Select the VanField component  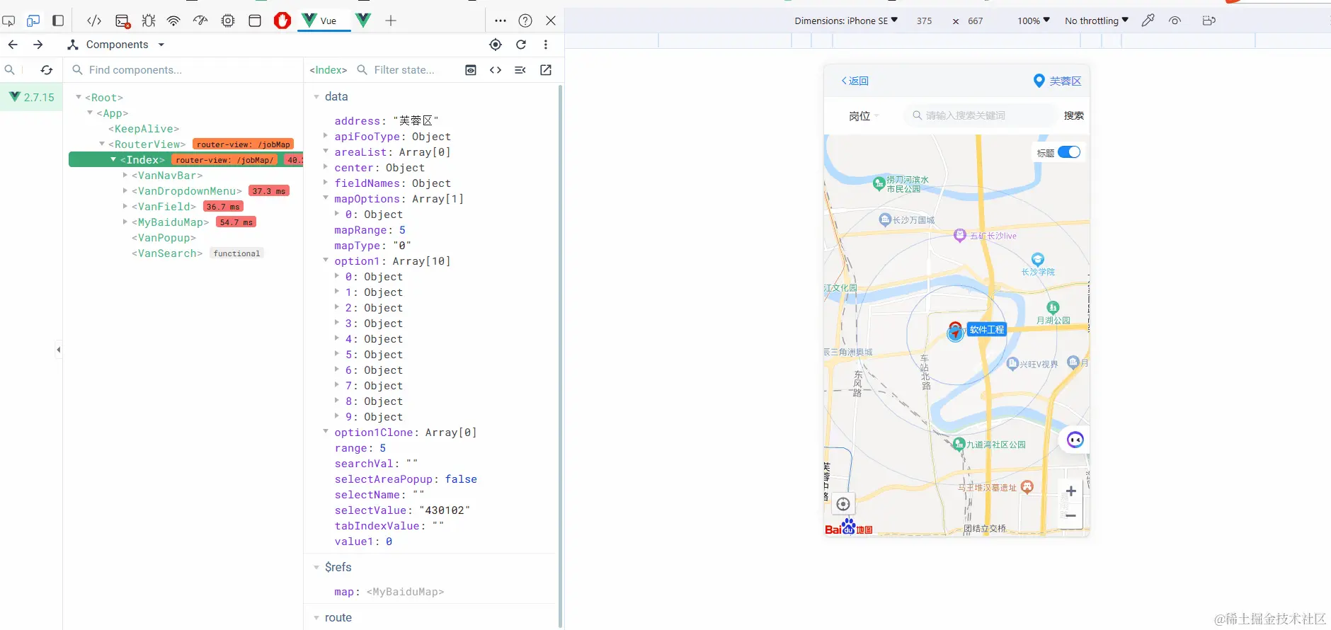[164, 207]
